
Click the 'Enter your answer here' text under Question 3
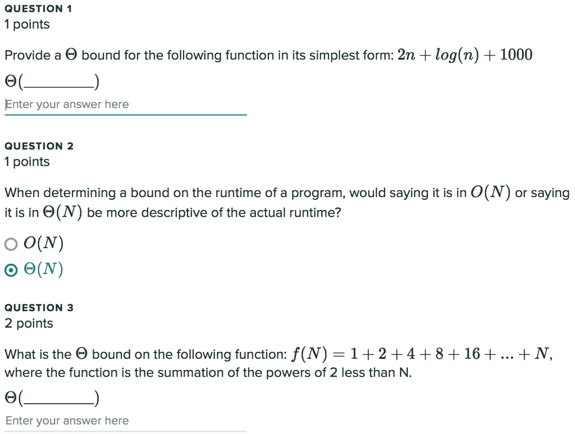point(66,421)
